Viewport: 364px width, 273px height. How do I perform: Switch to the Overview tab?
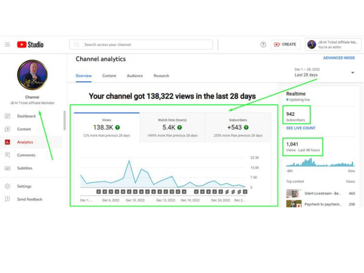[84, 76]
